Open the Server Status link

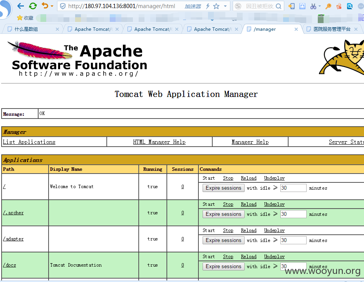346,142
